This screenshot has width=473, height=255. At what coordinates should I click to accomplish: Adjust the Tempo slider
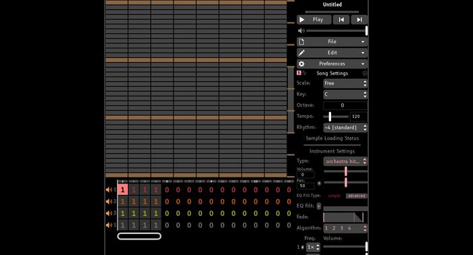tap(336, 116)
